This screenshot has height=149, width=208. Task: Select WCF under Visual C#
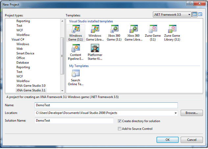[20, 76]
